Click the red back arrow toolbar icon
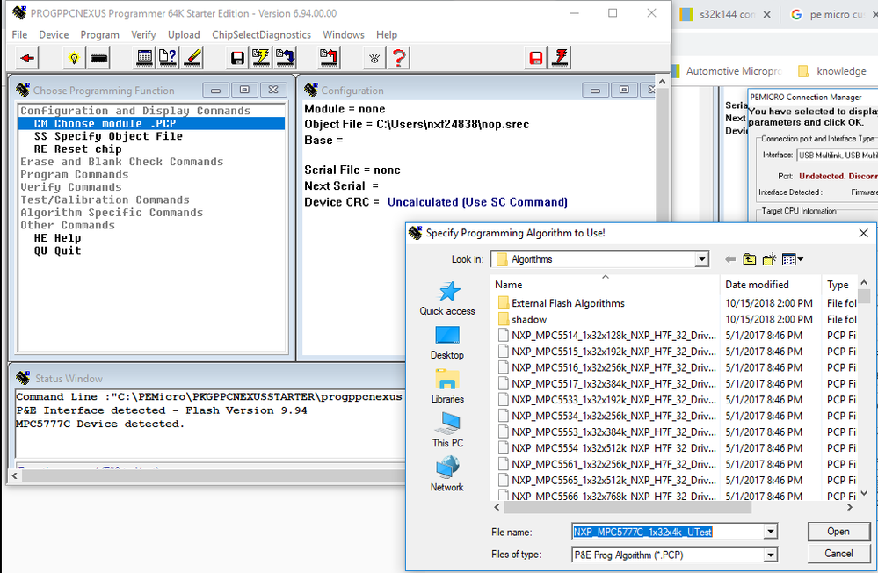The width and height of the screenshot is (878, 573). tap(27, 58)
